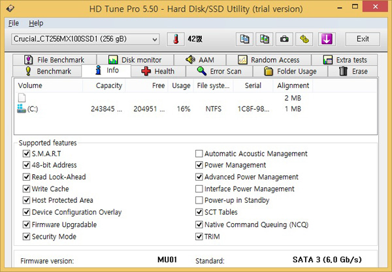Switch to the Benchmark tab
This screenshot has width=392, height=272.
pos(47,71)
